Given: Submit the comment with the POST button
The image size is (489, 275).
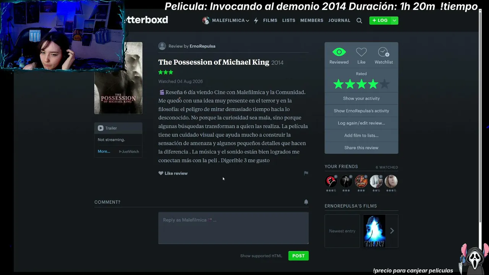Looking at the screenshot, I should [298, 256].
